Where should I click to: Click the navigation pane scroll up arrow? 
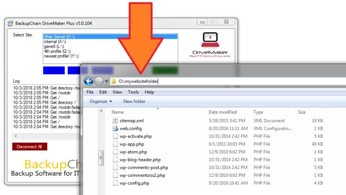(101, 111)
